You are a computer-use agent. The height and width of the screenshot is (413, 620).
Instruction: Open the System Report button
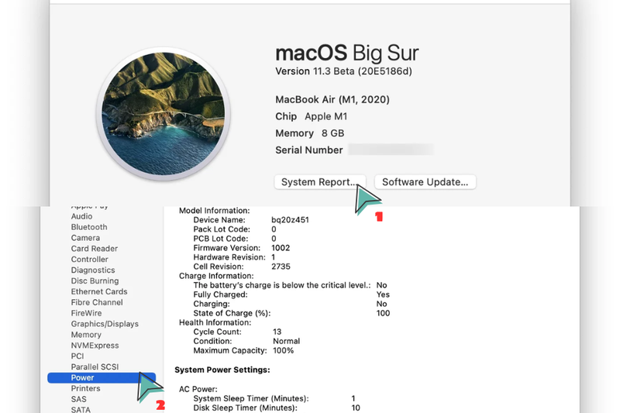click(320, 182)
